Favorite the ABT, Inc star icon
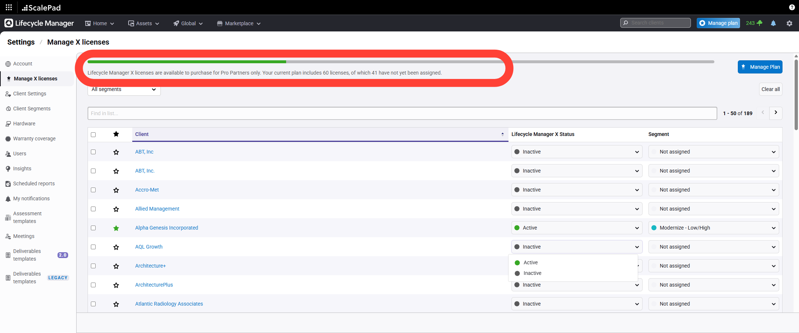The height and width of the screenshot is (333, 799). (116, 152)
